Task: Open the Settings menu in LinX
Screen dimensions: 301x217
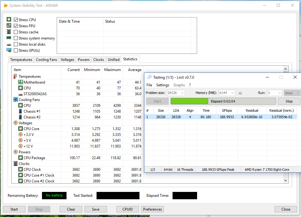Action: (162, 85)
